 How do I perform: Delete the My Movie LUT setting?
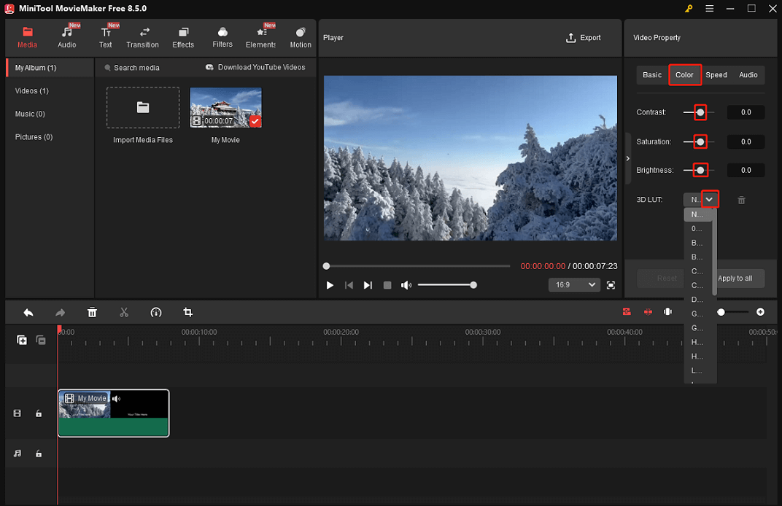pyautogui.click(x=741, y=199)
